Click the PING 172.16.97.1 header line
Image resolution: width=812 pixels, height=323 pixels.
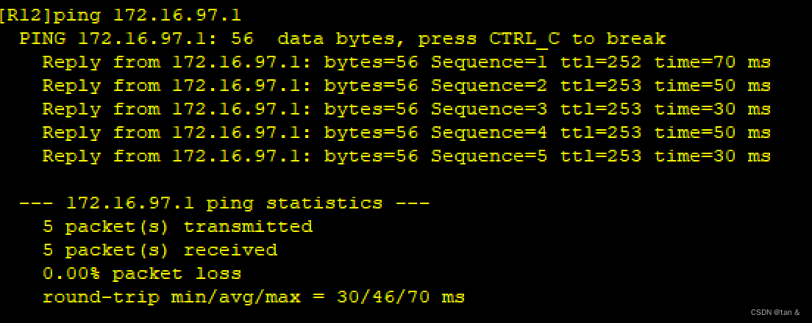(343, 39)
